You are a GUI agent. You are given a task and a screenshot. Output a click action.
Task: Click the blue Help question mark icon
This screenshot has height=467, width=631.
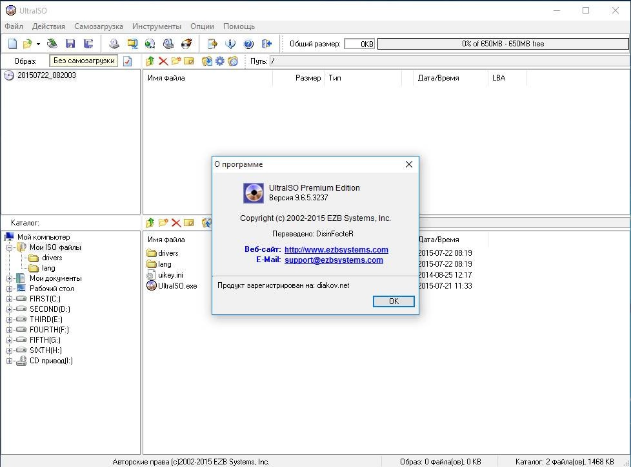coord(248,43)
